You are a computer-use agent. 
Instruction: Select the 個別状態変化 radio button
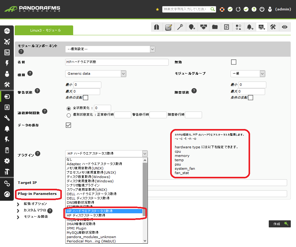coord(69,115)
